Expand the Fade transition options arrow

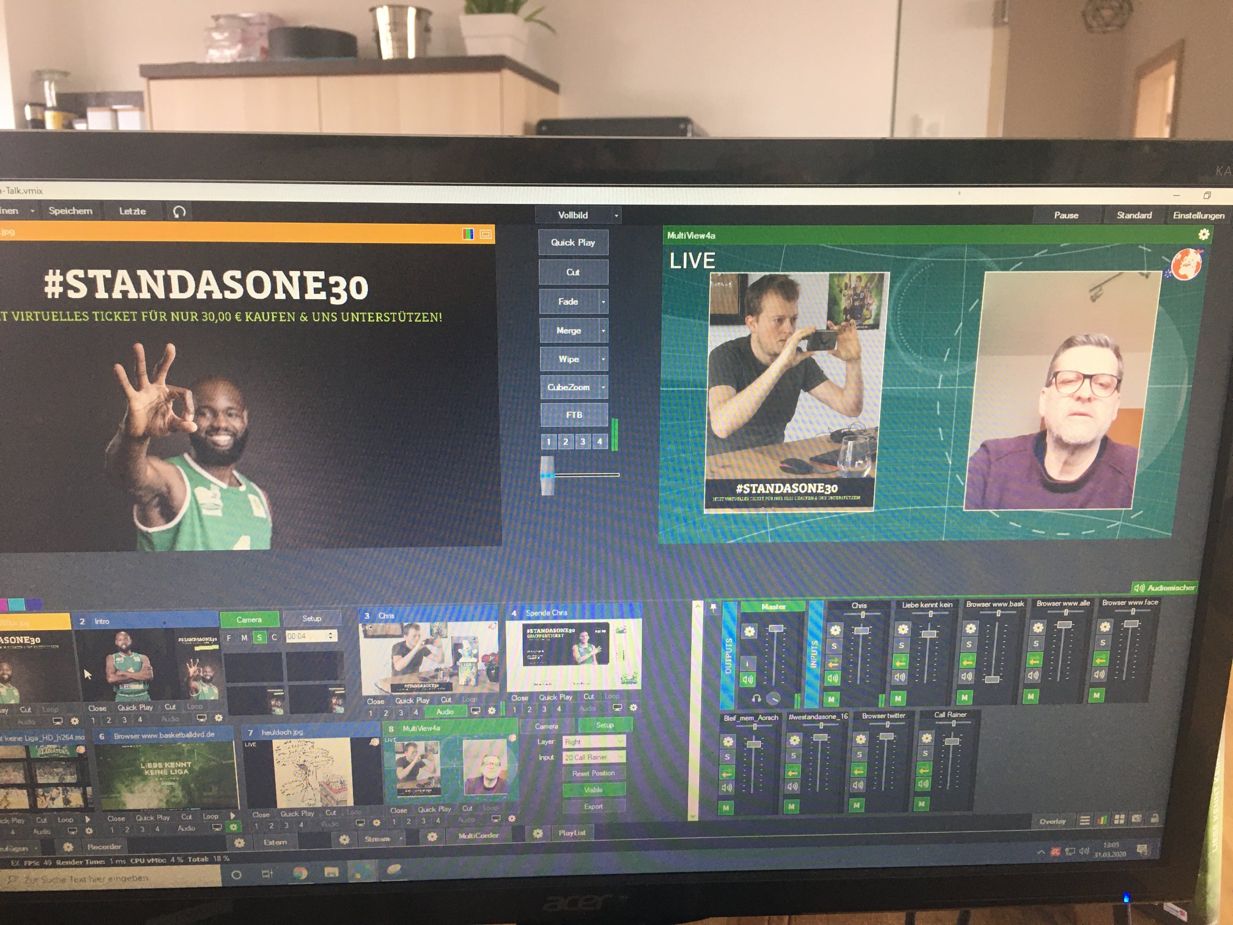pos(602,302)
